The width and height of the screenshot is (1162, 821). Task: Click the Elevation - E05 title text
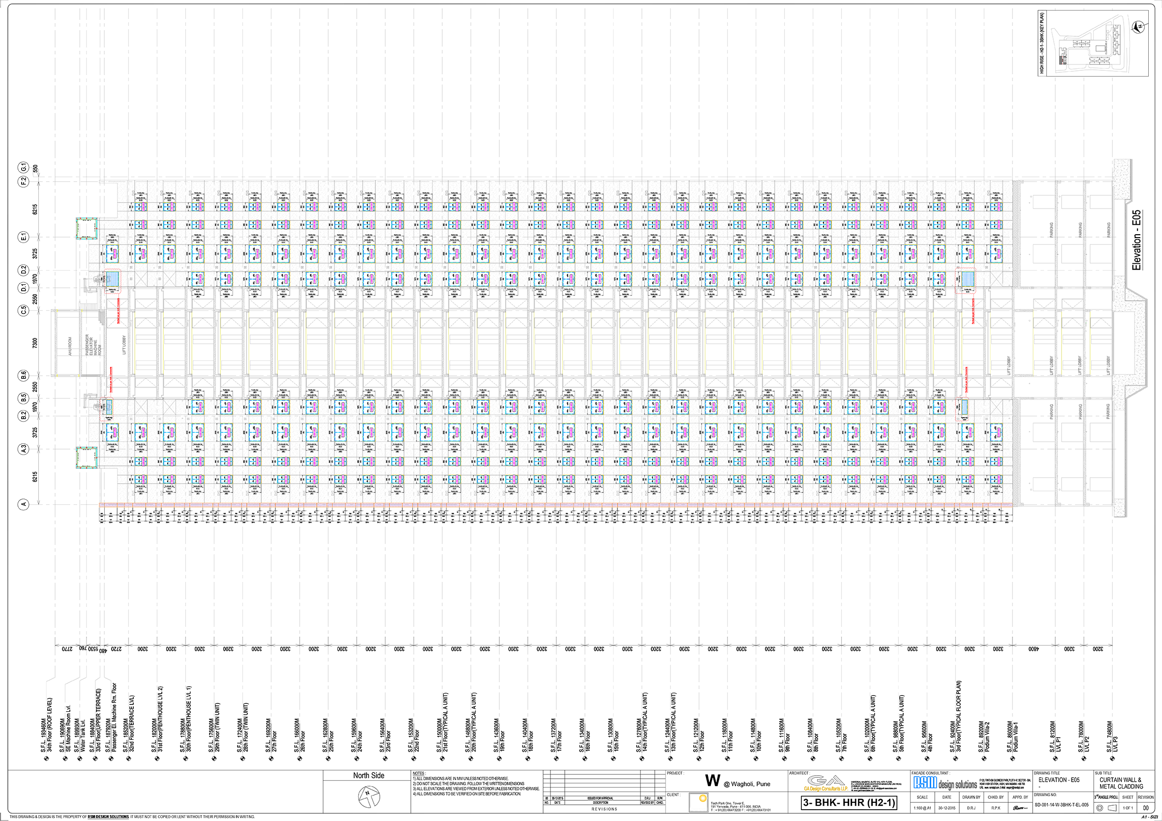(1137, 241)
